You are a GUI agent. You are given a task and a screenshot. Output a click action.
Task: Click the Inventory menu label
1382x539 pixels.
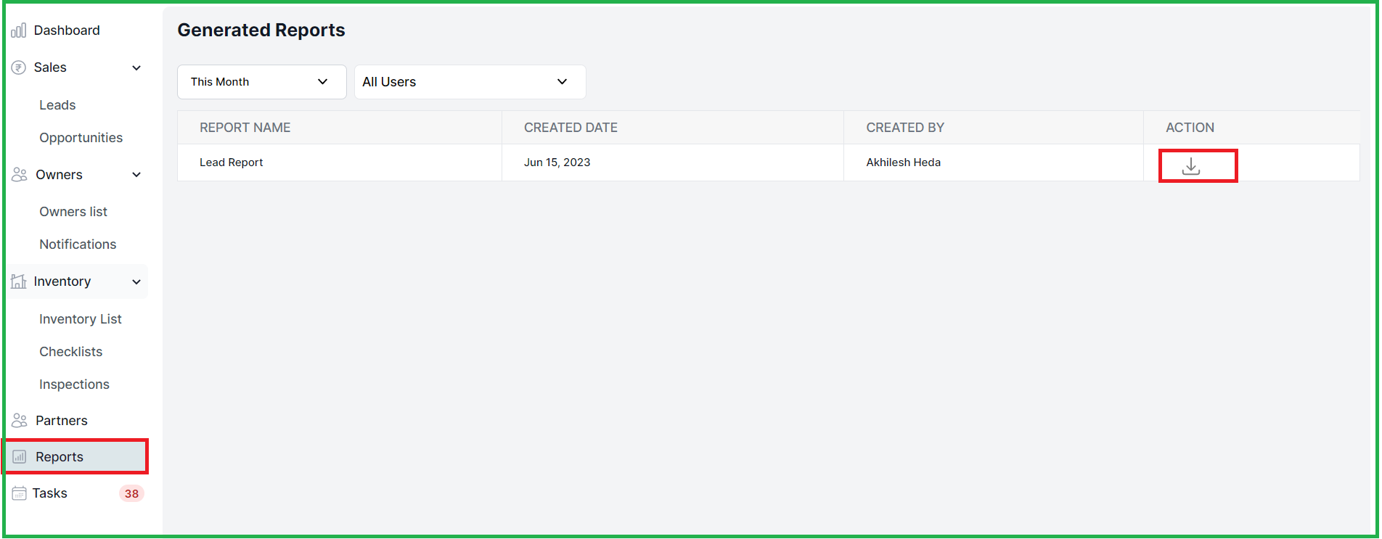click(62, 281)
